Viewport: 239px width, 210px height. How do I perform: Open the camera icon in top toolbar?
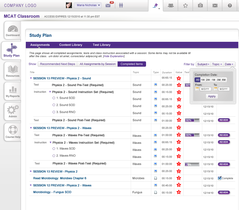200,5
